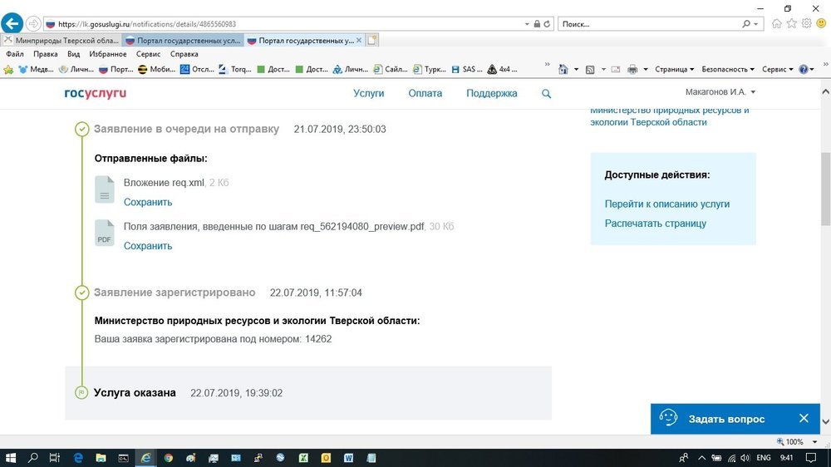Switch to Минприроды Тверской области tab
This screenshot has height=467, width=831.
tap(61, 40)
